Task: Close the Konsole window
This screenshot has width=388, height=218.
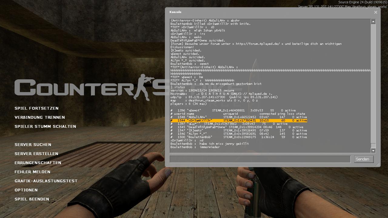Action: click(x=376, y=12)
